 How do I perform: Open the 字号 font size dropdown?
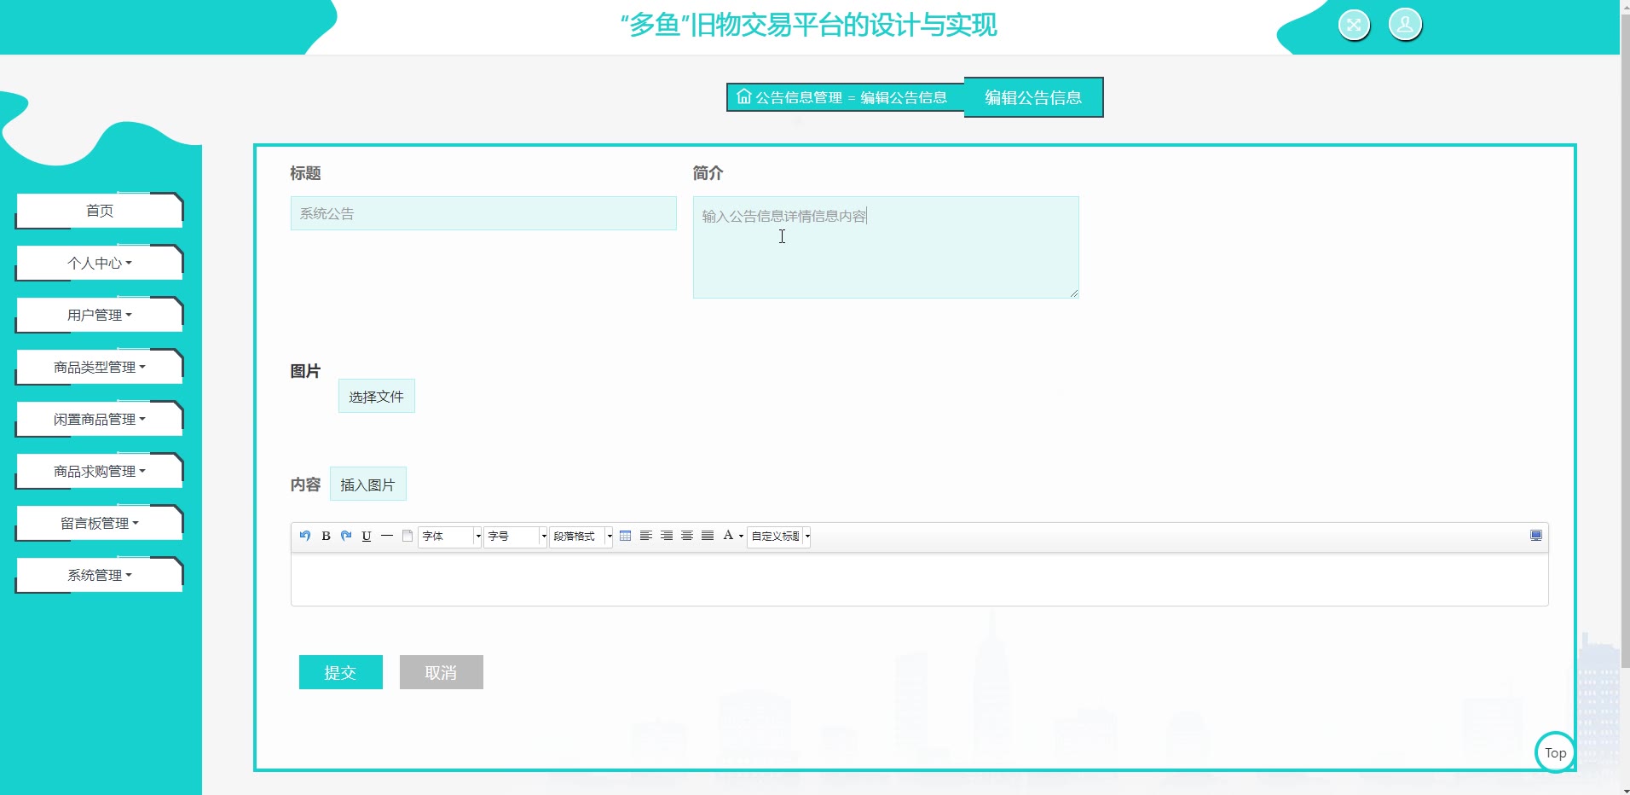click(x=516, y=536)
